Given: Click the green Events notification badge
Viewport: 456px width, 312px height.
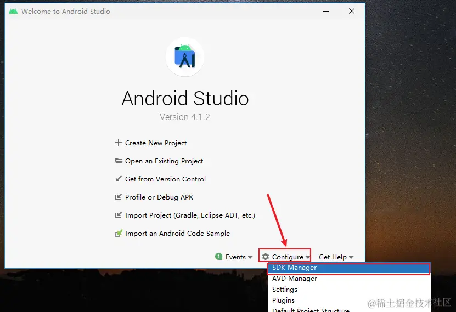Looking at the screenshot, I should (x=219, y=257).
